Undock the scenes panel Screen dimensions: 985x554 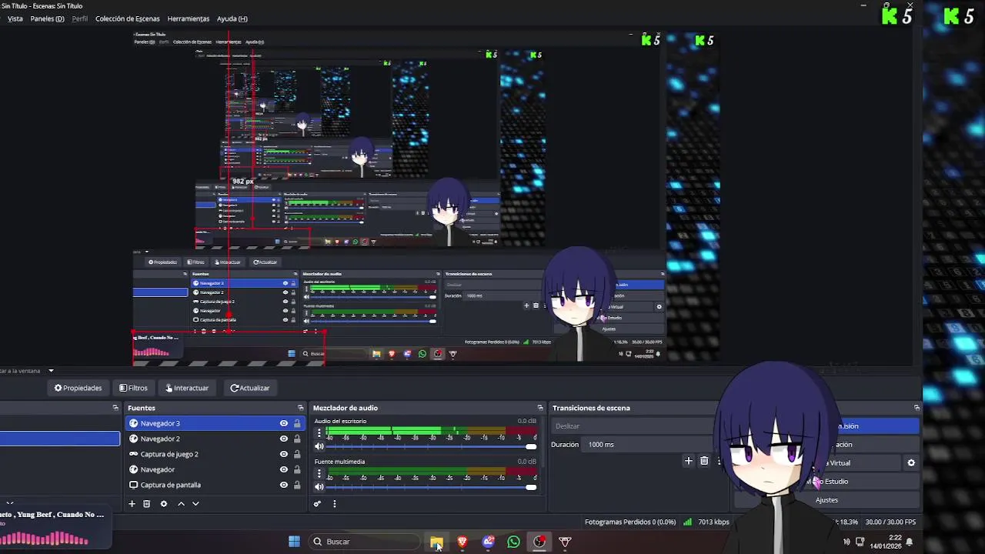(115, 408)
